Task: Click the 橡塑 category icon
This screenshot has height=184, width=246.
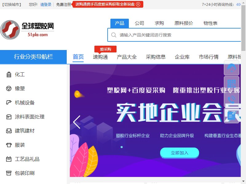Action: coord(9,89)
